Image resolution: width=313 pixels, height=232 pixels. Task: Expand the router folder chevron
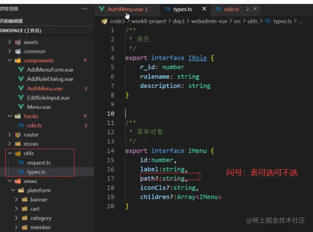click(10, 134)
